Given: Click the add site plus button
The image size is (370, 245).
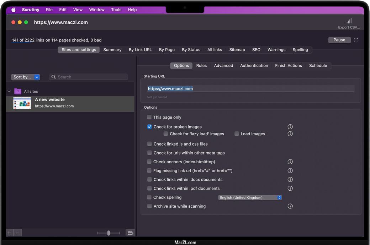Looking at the screenshot, I should click(x=9, y=233).
